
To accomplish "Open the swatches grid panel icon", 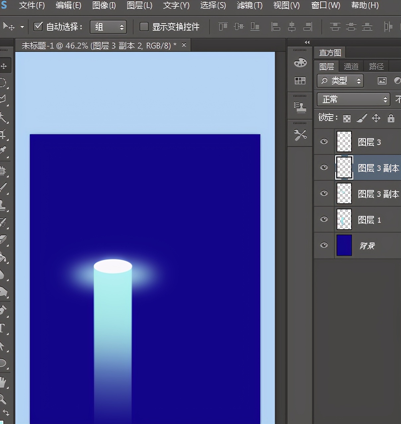I will point(300,81).
